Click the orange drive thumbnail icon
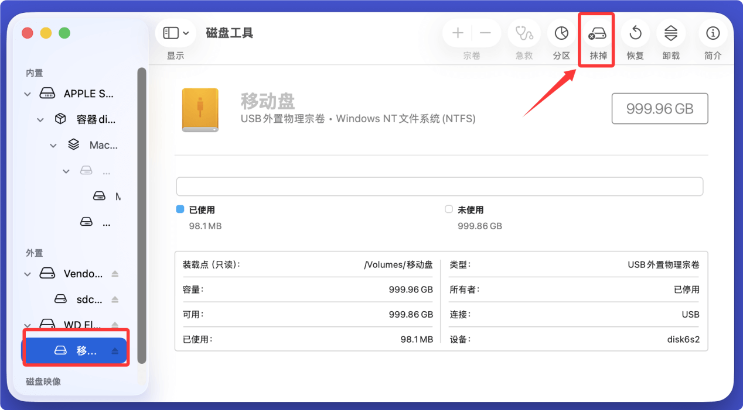Image resolution: width=743 pixels, height=410 pixels. [x=200, y=109]
